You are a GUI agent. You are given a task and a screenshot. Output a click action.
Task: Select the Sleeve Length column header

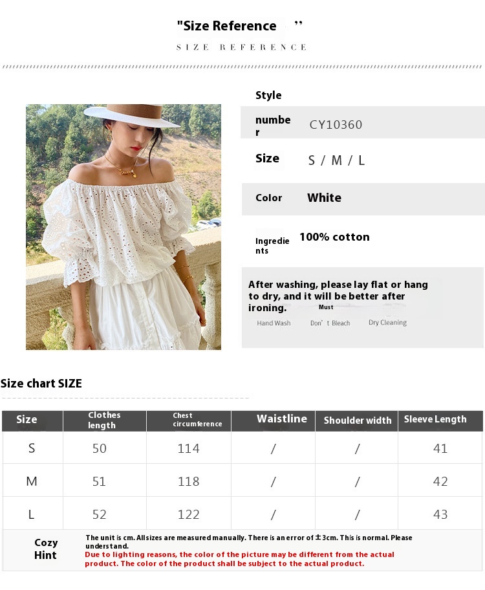tap(435, 419)
